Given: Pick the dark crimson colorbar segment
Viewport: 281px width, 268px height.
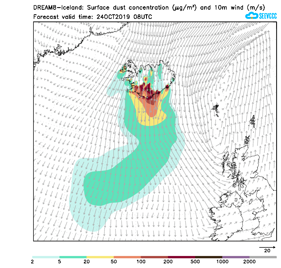Looking at the screenshot, I should pyautogui.click(x=182, y=257).
